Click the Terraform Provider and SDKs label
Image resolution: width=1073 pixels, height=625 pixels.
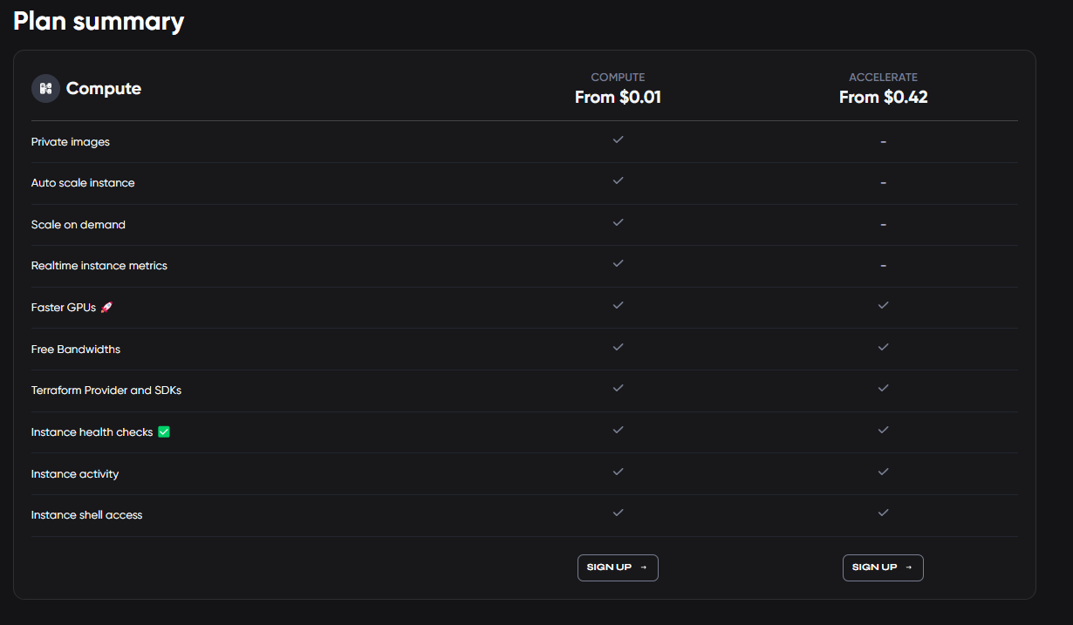[106, 391]
